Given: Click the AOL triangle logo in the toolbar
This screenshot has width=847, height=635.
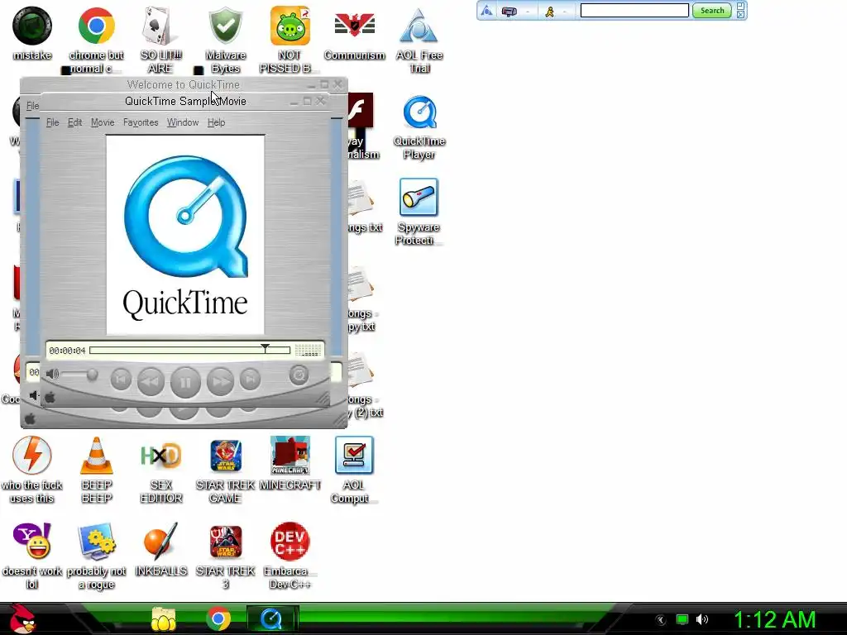Looking at the screenshot, I should coord(486,10).
